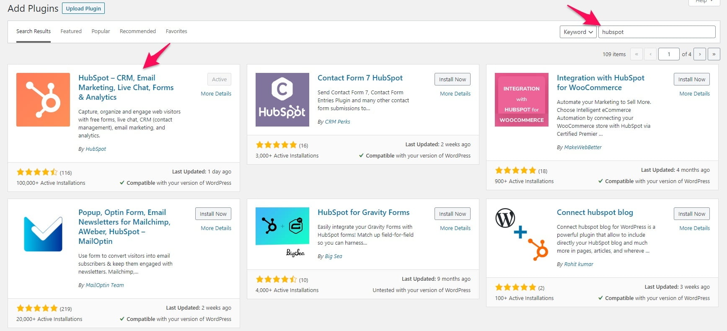727x331 pixels.
Task: Install Integration with HubSpot for WooCommerce
Action: pyautogui.click(x=692, y=79)
